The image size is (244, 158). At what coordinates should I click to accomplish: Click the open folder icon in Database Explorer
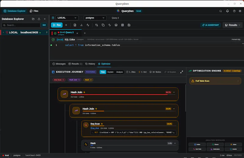tap(33, 19)
